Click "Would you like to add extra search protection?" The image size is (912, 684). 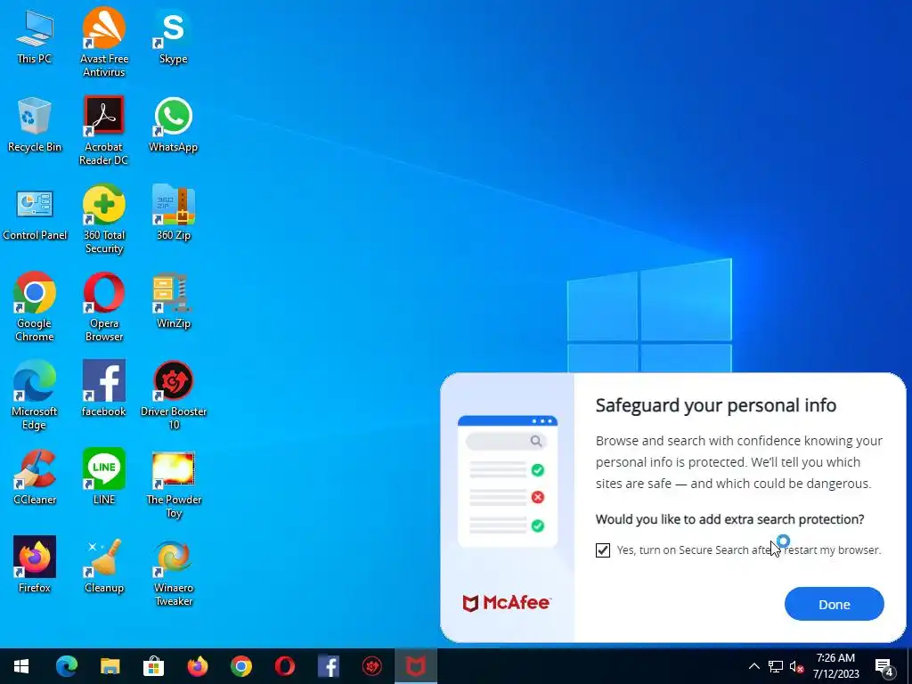click(x=729, y=519)
